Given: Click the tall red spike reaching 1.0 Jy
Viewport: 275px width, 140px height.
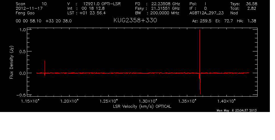Looking at the screenshot, I should pos(200,51).
